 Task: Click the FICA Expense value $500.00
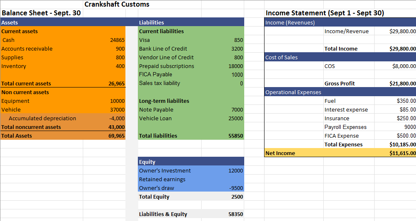tap(406, 136)
